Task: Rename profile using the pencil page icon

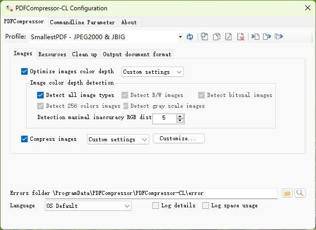Action: click(x=229, y=37)
